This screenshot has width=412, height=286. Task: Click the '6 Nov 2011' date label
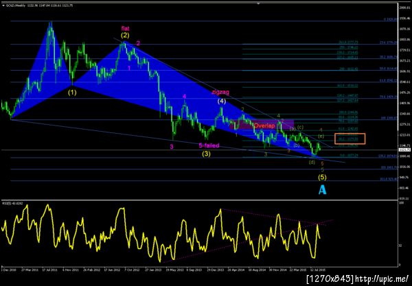click(x=71, y=270)
